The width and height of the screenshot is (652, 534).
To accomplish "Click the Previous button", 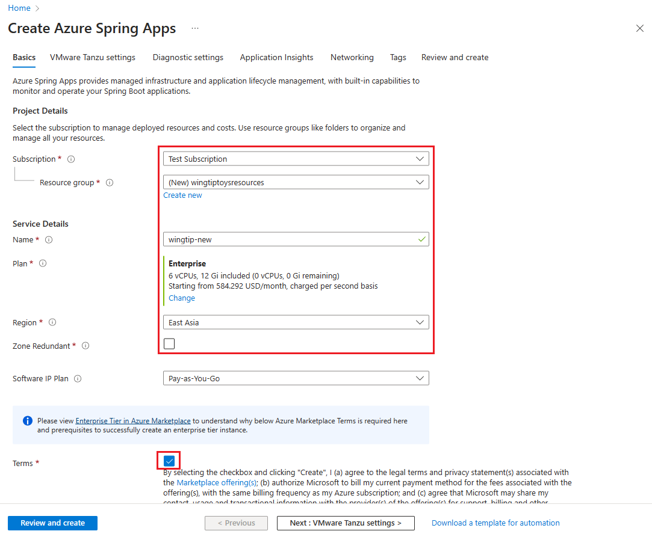I will pos(236,523).
